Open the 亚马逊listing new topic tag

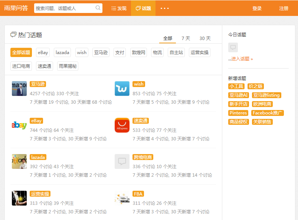click(x=266, y=95)
